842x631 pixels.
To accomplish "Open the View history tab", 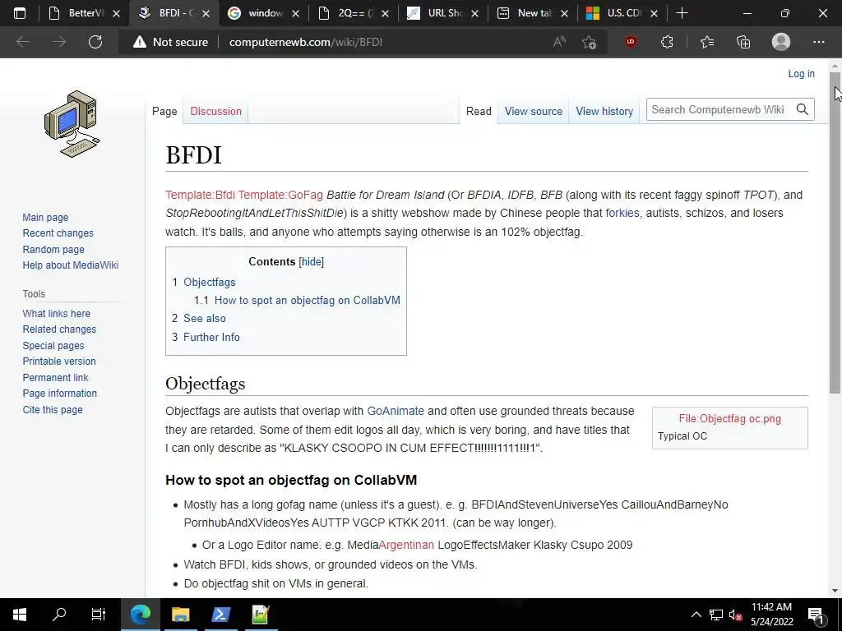I will [604, 111].
